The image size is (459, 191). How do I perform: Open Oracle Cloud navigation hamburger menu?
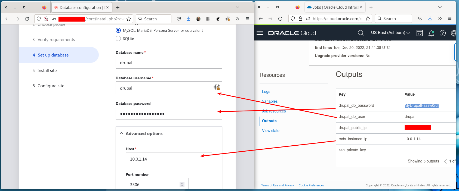tap(260, 33)
